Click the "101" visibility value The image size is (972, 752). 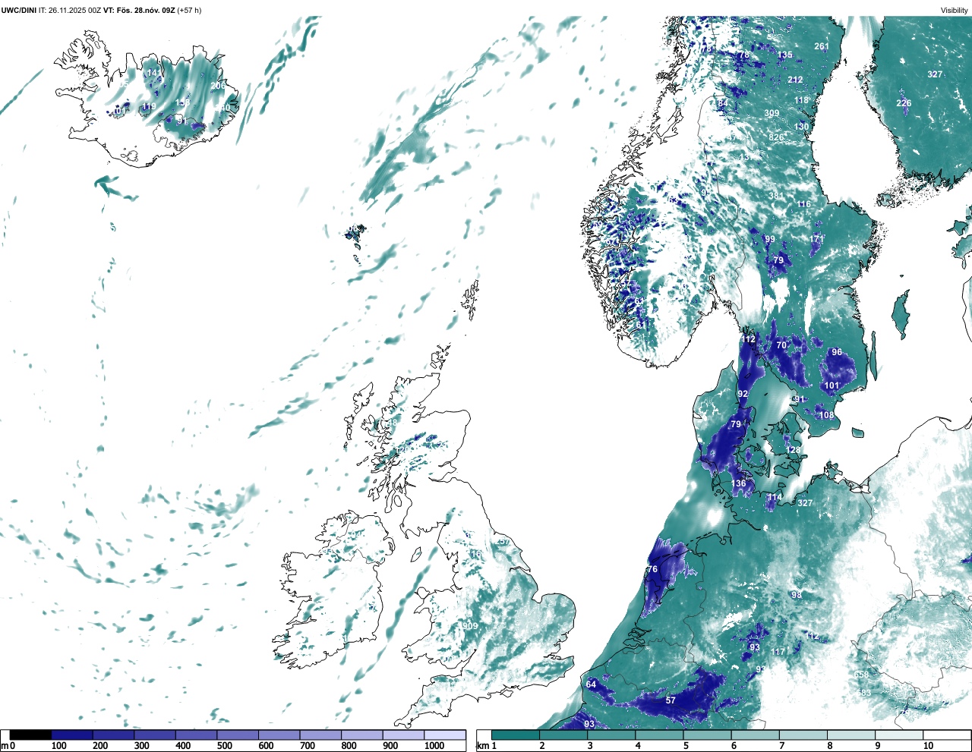(x=832, y=385)
